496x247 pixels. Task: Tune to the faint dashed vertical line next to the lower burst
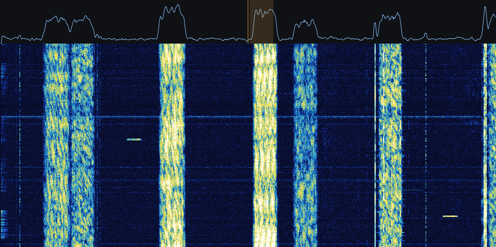(x=426, y=145)
